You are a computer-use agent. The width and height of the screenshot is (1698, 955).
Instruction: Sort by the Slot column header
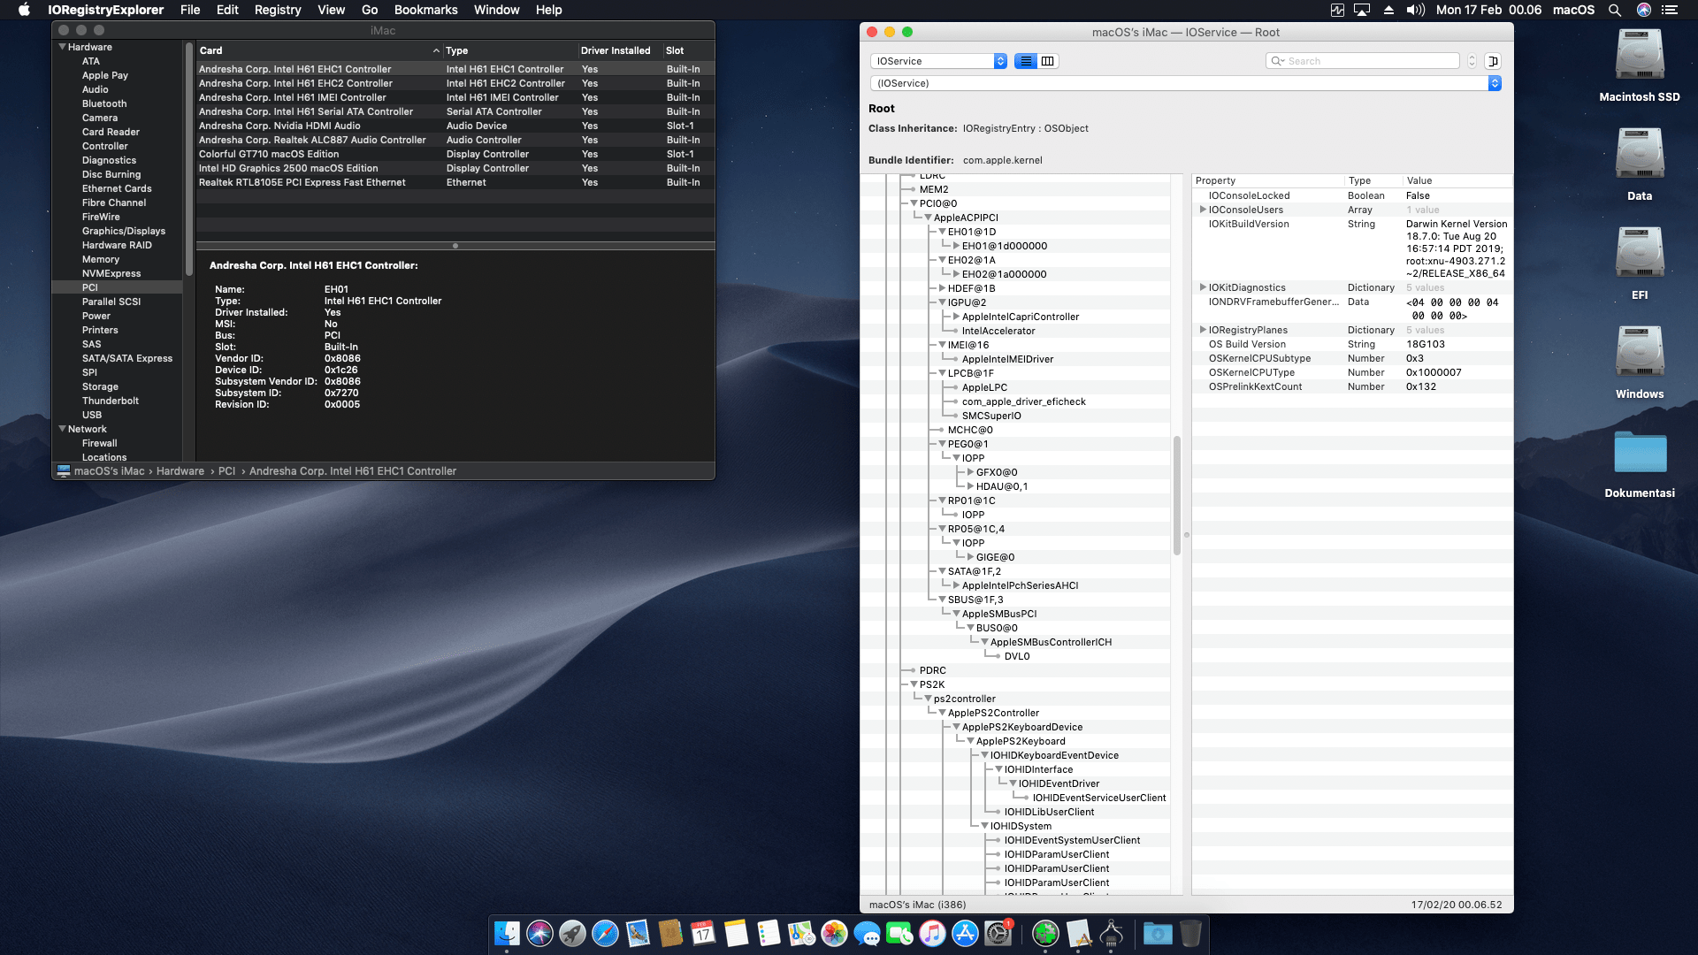click(687, 50)
